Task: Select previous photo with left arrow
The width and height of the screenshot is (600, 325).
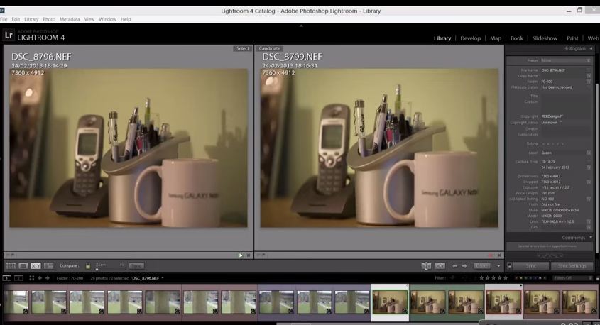Action: pos(455,265)
